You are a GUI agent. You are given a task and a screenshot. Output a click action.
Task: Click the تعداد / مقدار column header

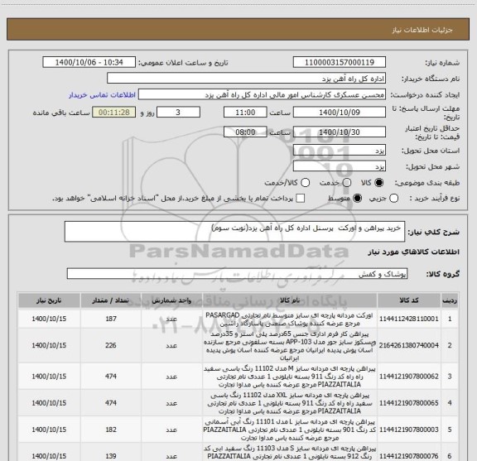tap(111, 300)
